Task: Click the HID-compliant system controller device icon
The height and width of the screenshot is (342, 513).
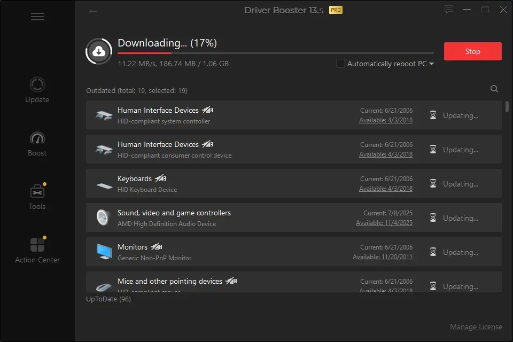Action: point(104,115)
